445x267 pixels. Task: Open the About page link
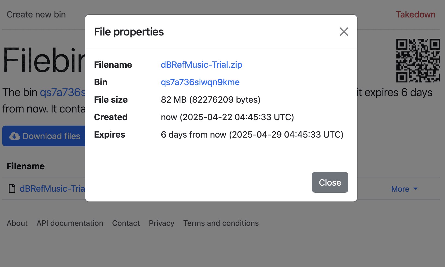pyautogui.click(x=17, y=223)
